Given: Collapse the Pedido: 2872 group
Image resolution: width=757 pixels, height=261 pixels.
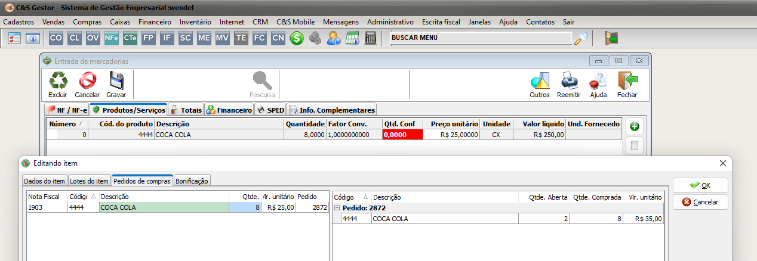Looking at the screenshot, I should point(337,207).
